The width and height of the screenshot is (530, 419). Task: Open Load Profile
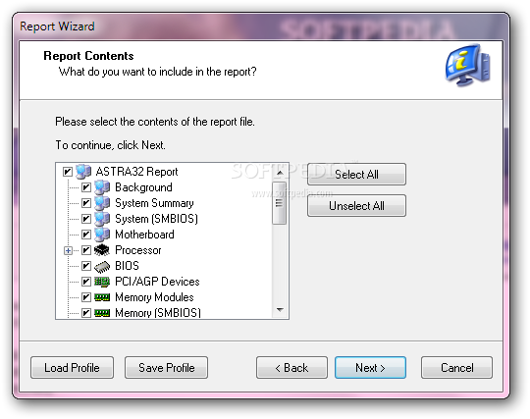72,368
